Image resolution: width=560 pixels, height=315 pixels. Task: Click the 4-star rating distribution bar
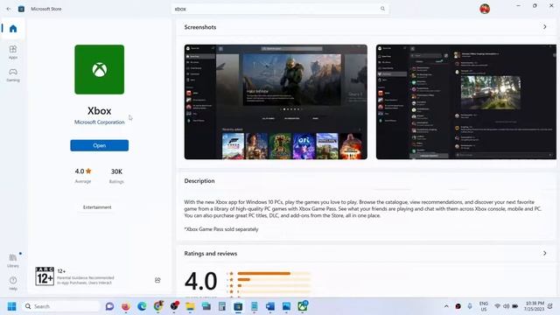274,280
